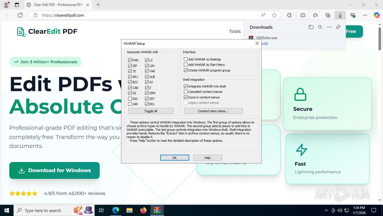The image size is (383, 216).
Task: Uncheck the RAR association checkbox
Action: coord(130,60)
